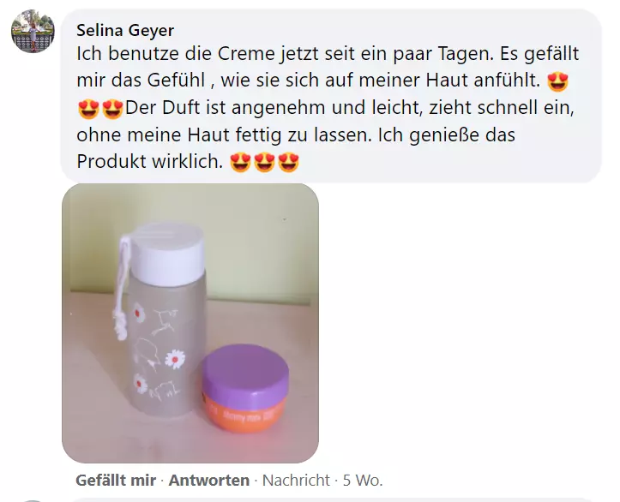Viewport: 620px width, 502px height.
Task: Click the last heart-eyes emoji in comment
Action: click(289, 162)
